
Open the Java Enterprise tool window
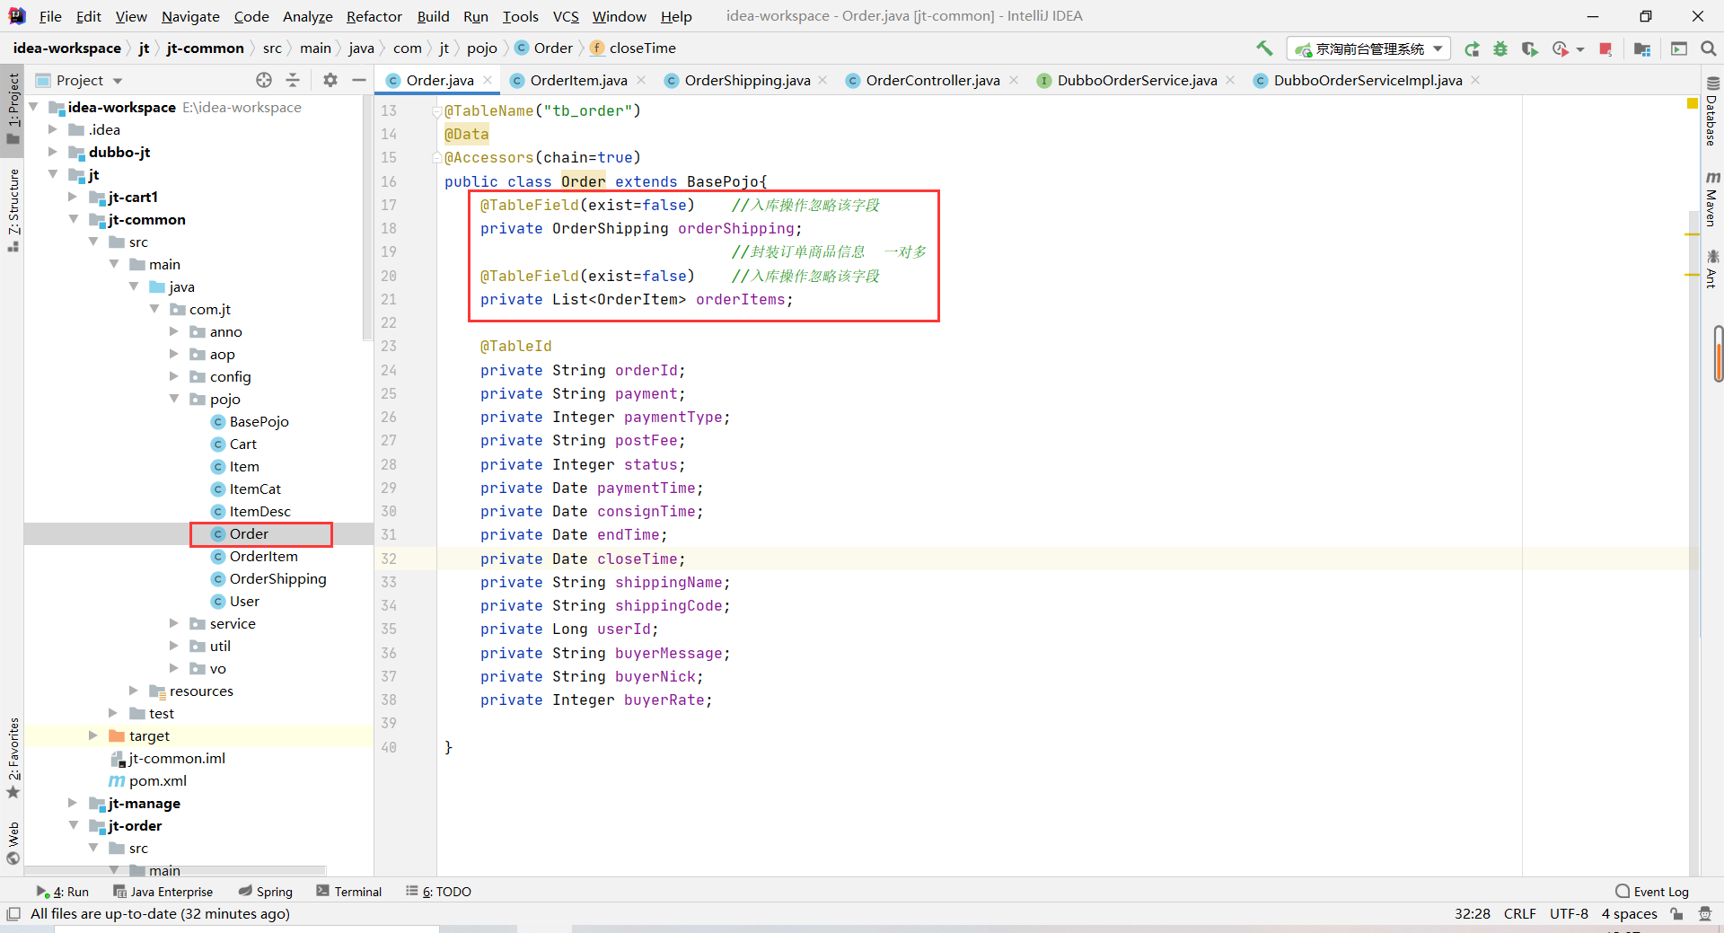163,892
